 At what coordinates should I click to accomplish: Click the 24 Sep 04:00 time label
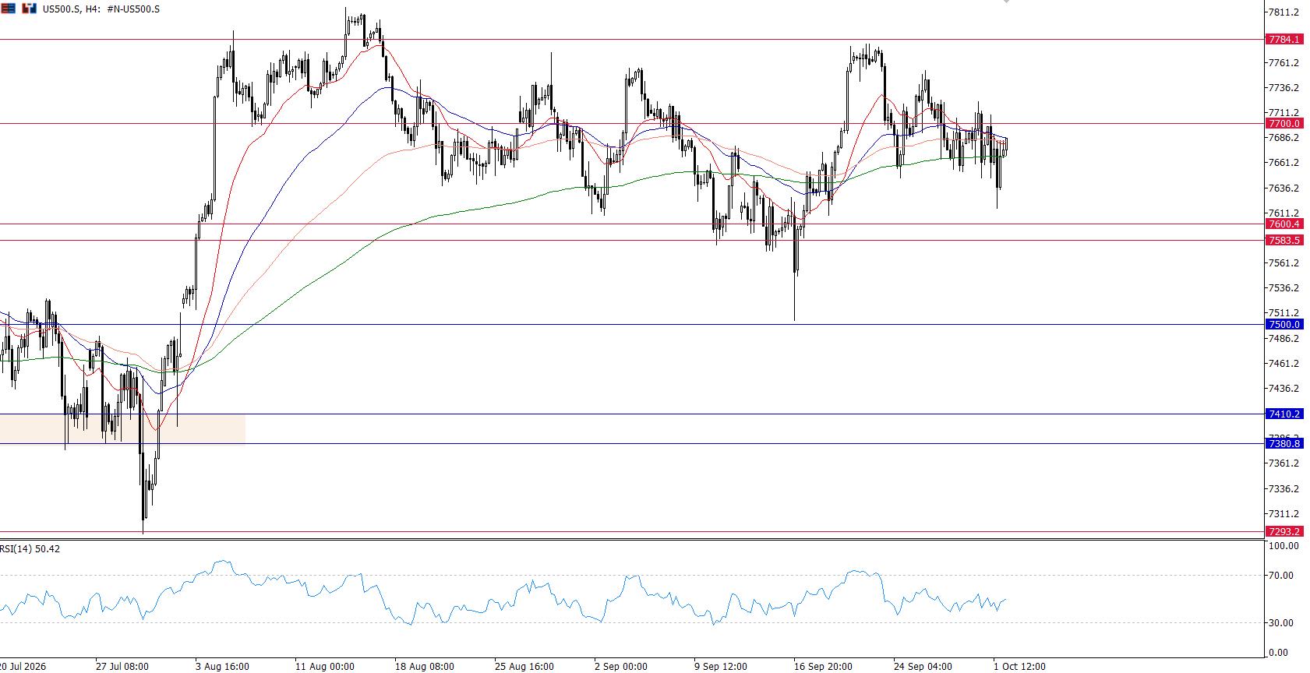click(x=923, y=667)
